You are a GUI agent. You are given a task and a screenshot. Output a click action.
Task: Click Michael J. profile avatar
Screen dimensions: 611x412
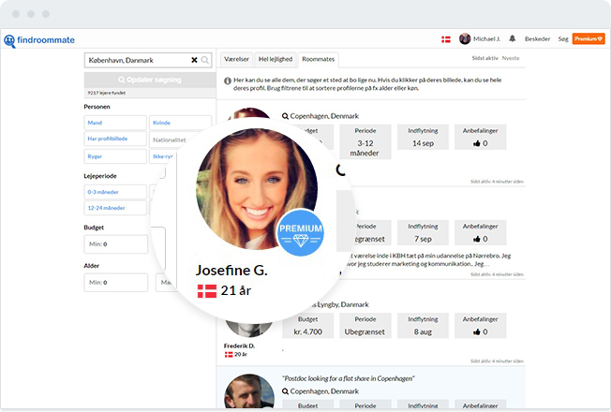(465, 39)
